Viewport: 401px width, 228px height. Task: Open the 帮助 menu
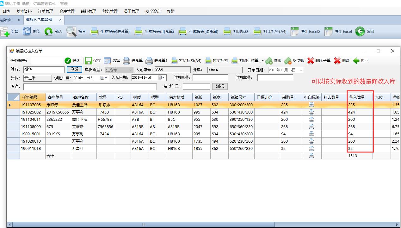(171, 11)
